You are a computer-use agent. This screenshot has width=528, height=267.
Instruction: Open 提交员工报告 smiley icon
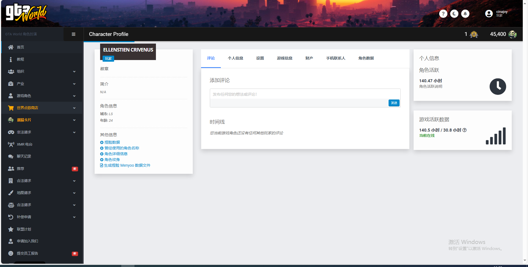[x=11, y=253]
